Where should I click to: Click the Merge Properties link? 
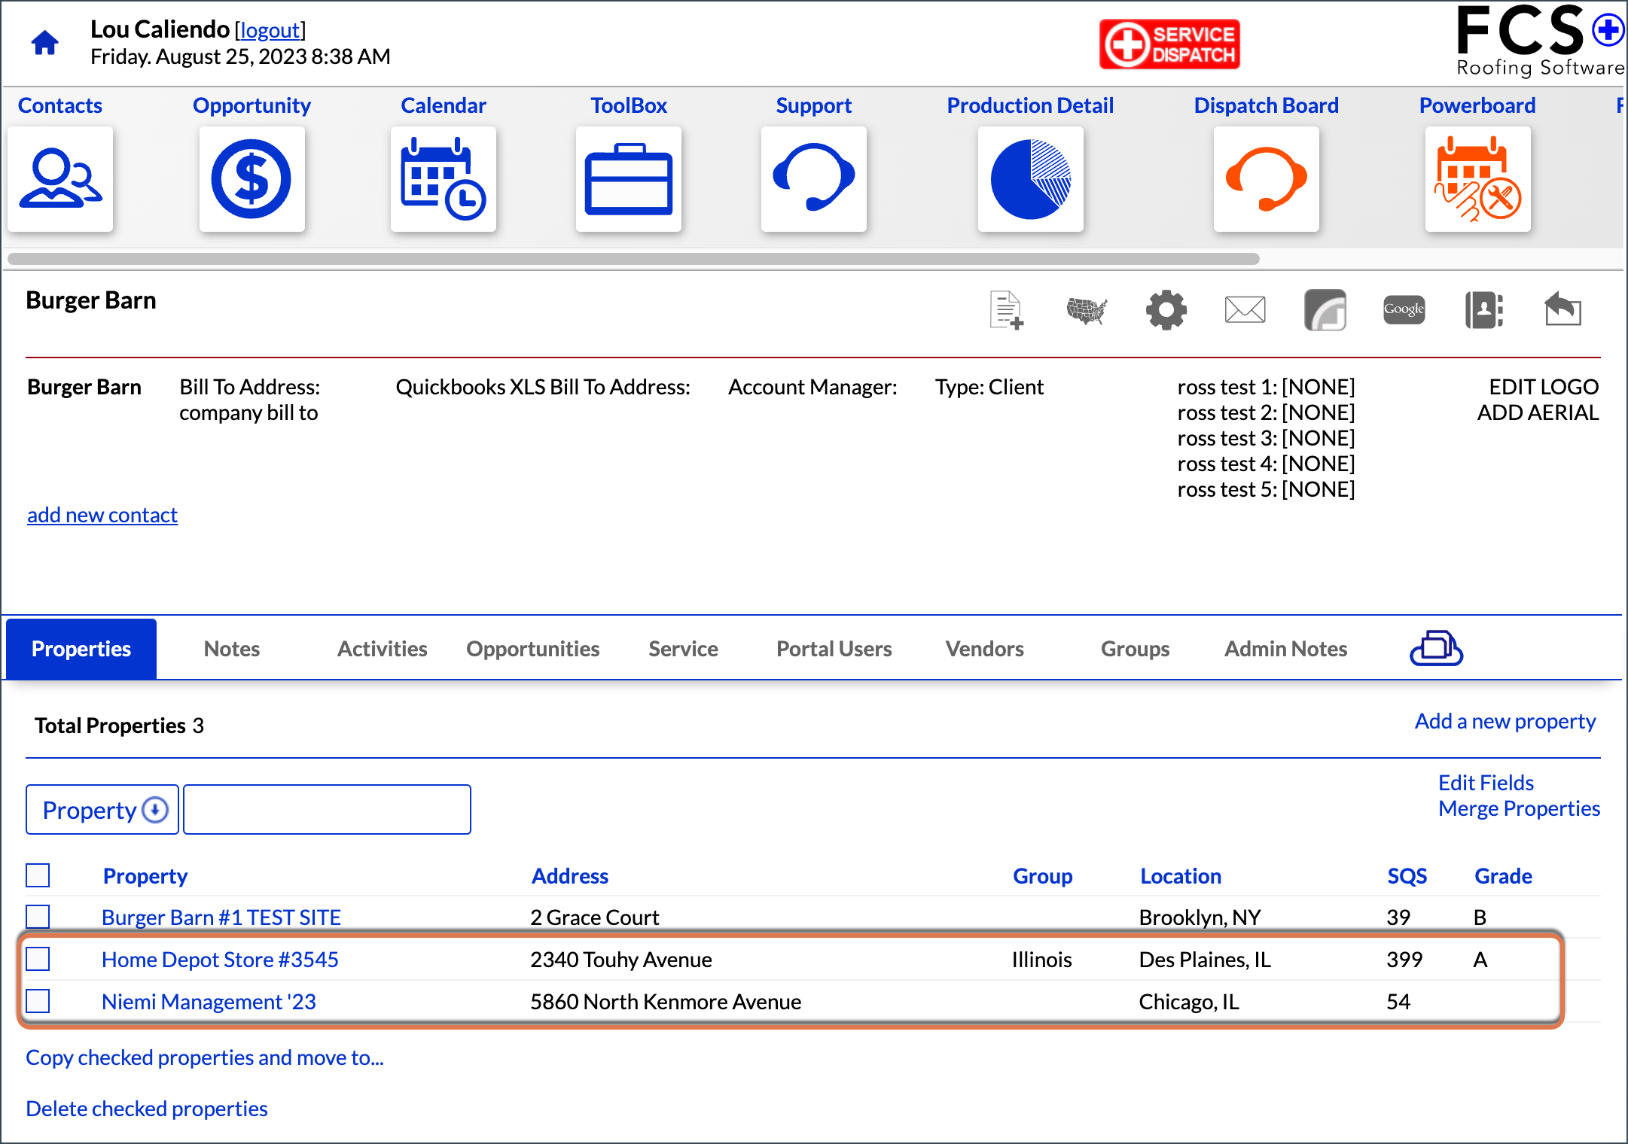(1519, 808)
